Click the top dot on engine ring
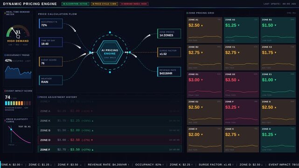The image size is (299, 168). pyautogui.click(x=110, y=32)
